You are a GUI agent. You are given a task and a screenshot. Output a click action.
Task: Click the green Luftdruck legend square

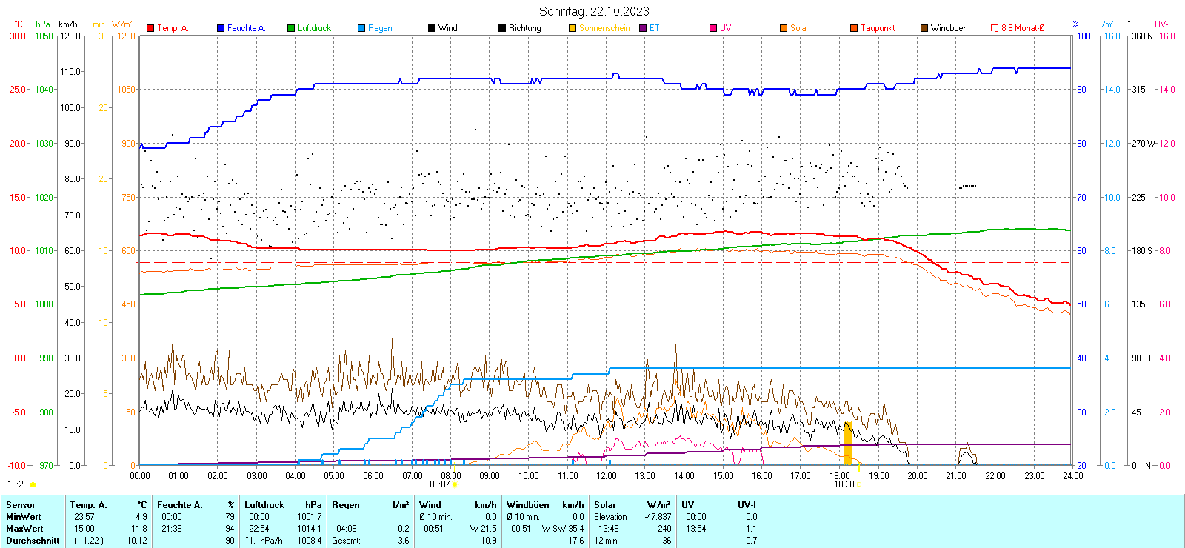291,28
